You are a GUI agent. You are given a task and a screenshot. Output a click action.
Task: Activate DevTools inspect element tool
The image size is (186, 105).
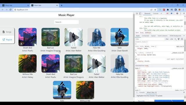click(137, 13)
